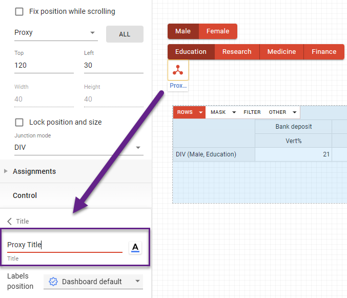Open the ROWS dropdown arrow in table
The height and width of the screenshot is (298, 347).
click(x=201, y=112)
